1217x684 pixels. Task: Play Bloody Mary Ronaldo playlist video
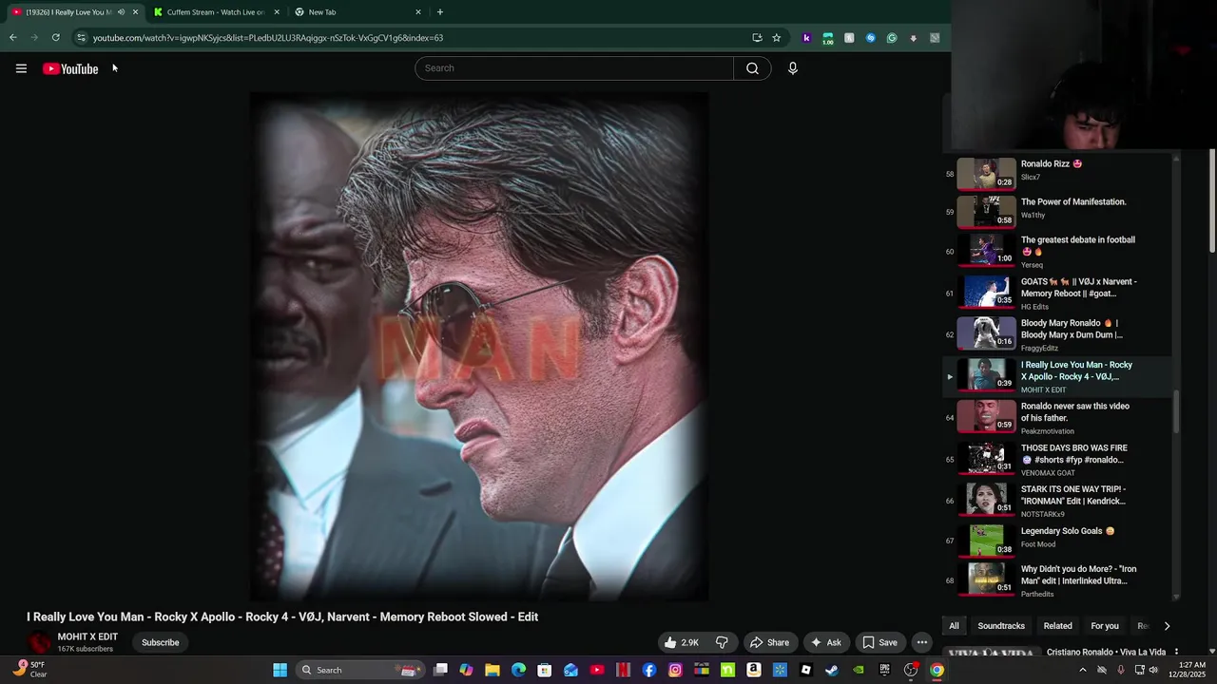point(1057,334)
